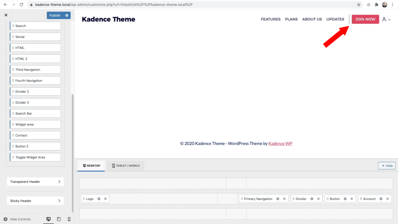Viewport: 398px width, 224px height.
Task: Remove Account item from header
Action: 388,199
